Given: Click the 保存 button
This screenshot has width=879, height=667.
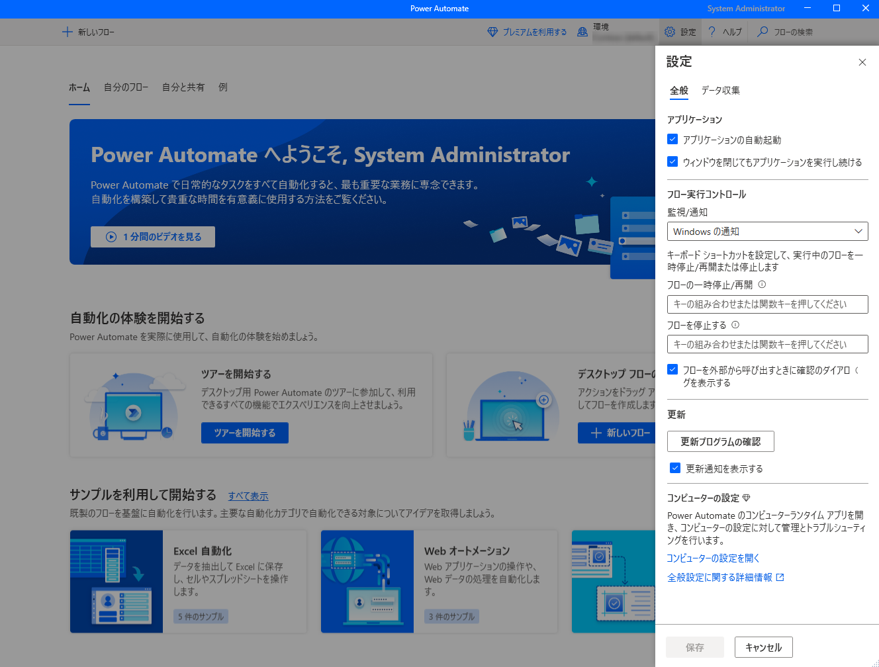Looking at the screenshot, I should [695, 647].
